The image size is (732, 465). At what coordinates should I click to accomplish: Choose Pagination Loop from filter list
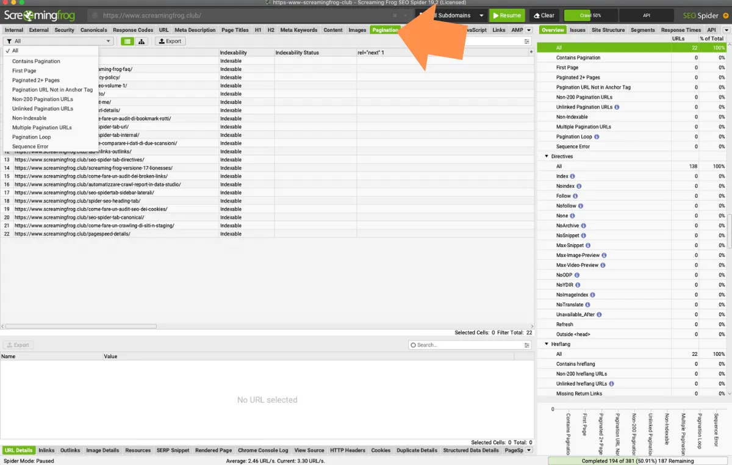(31, 137)
